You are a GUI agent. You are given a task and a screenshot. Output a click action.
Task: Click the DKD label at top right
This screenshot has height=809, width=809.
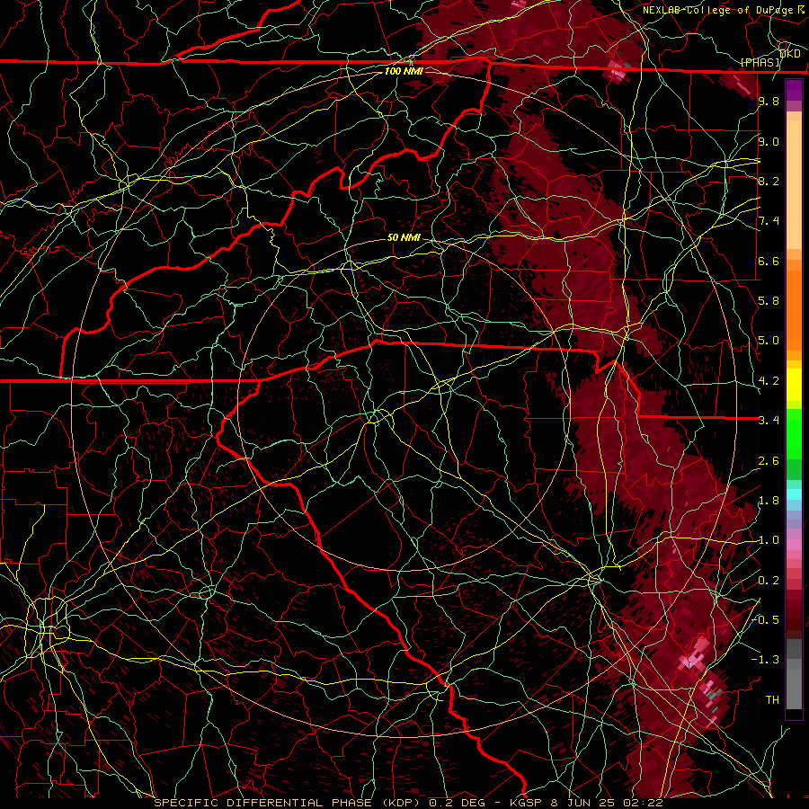[789, 54]
